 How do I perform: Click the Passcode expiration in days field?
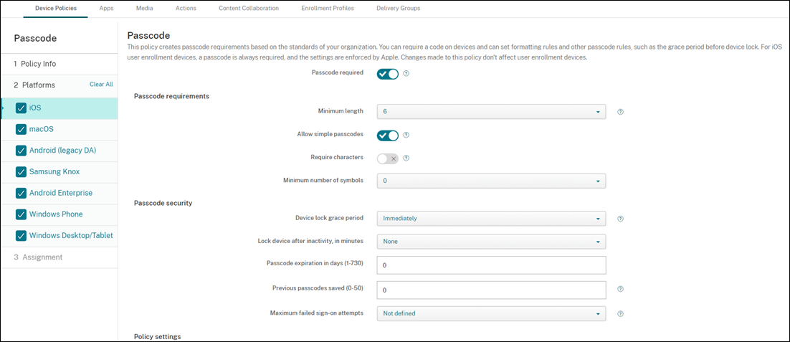tap(491, 265)
